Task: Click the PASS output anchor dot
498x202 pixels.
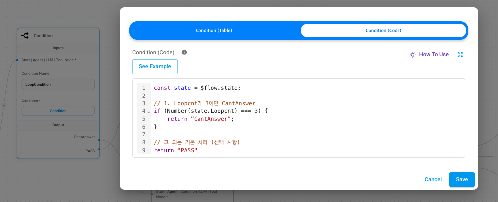Action: click(99, 149)
